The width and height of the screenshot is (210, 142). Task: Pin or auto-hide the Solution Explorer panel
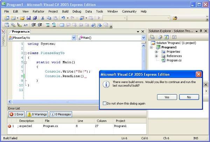(x=201, y=31)
